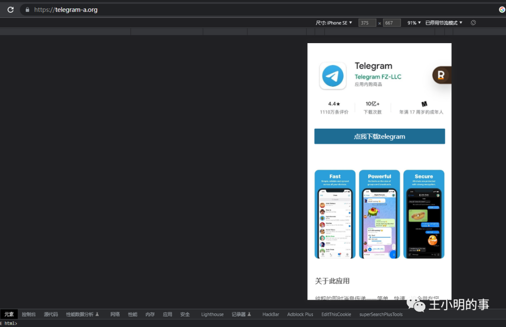Open the Powerful screenshot thumbnail
This screenshot has height=327, width=506.
pos(379,214)
